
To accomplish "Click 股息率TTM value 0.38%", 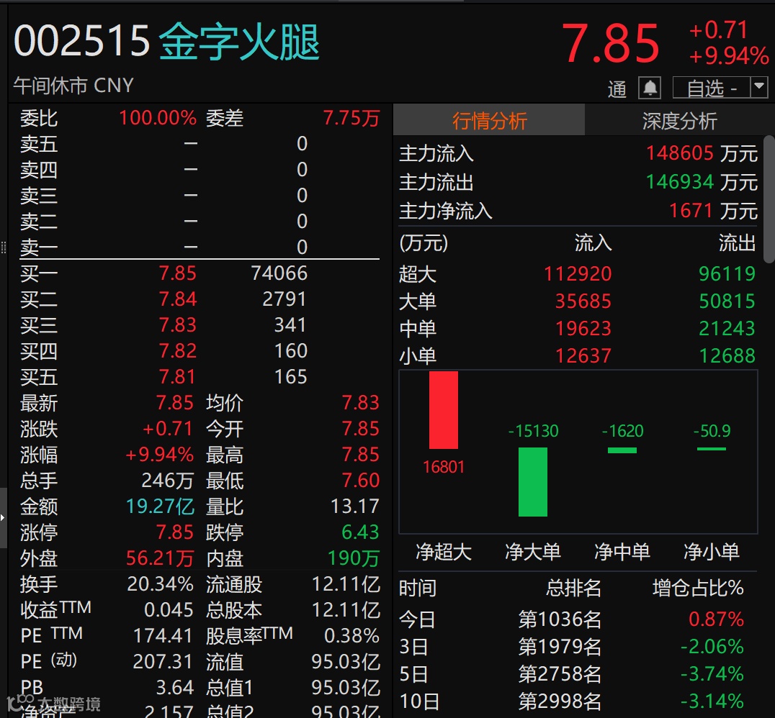I will coord(351,636).
